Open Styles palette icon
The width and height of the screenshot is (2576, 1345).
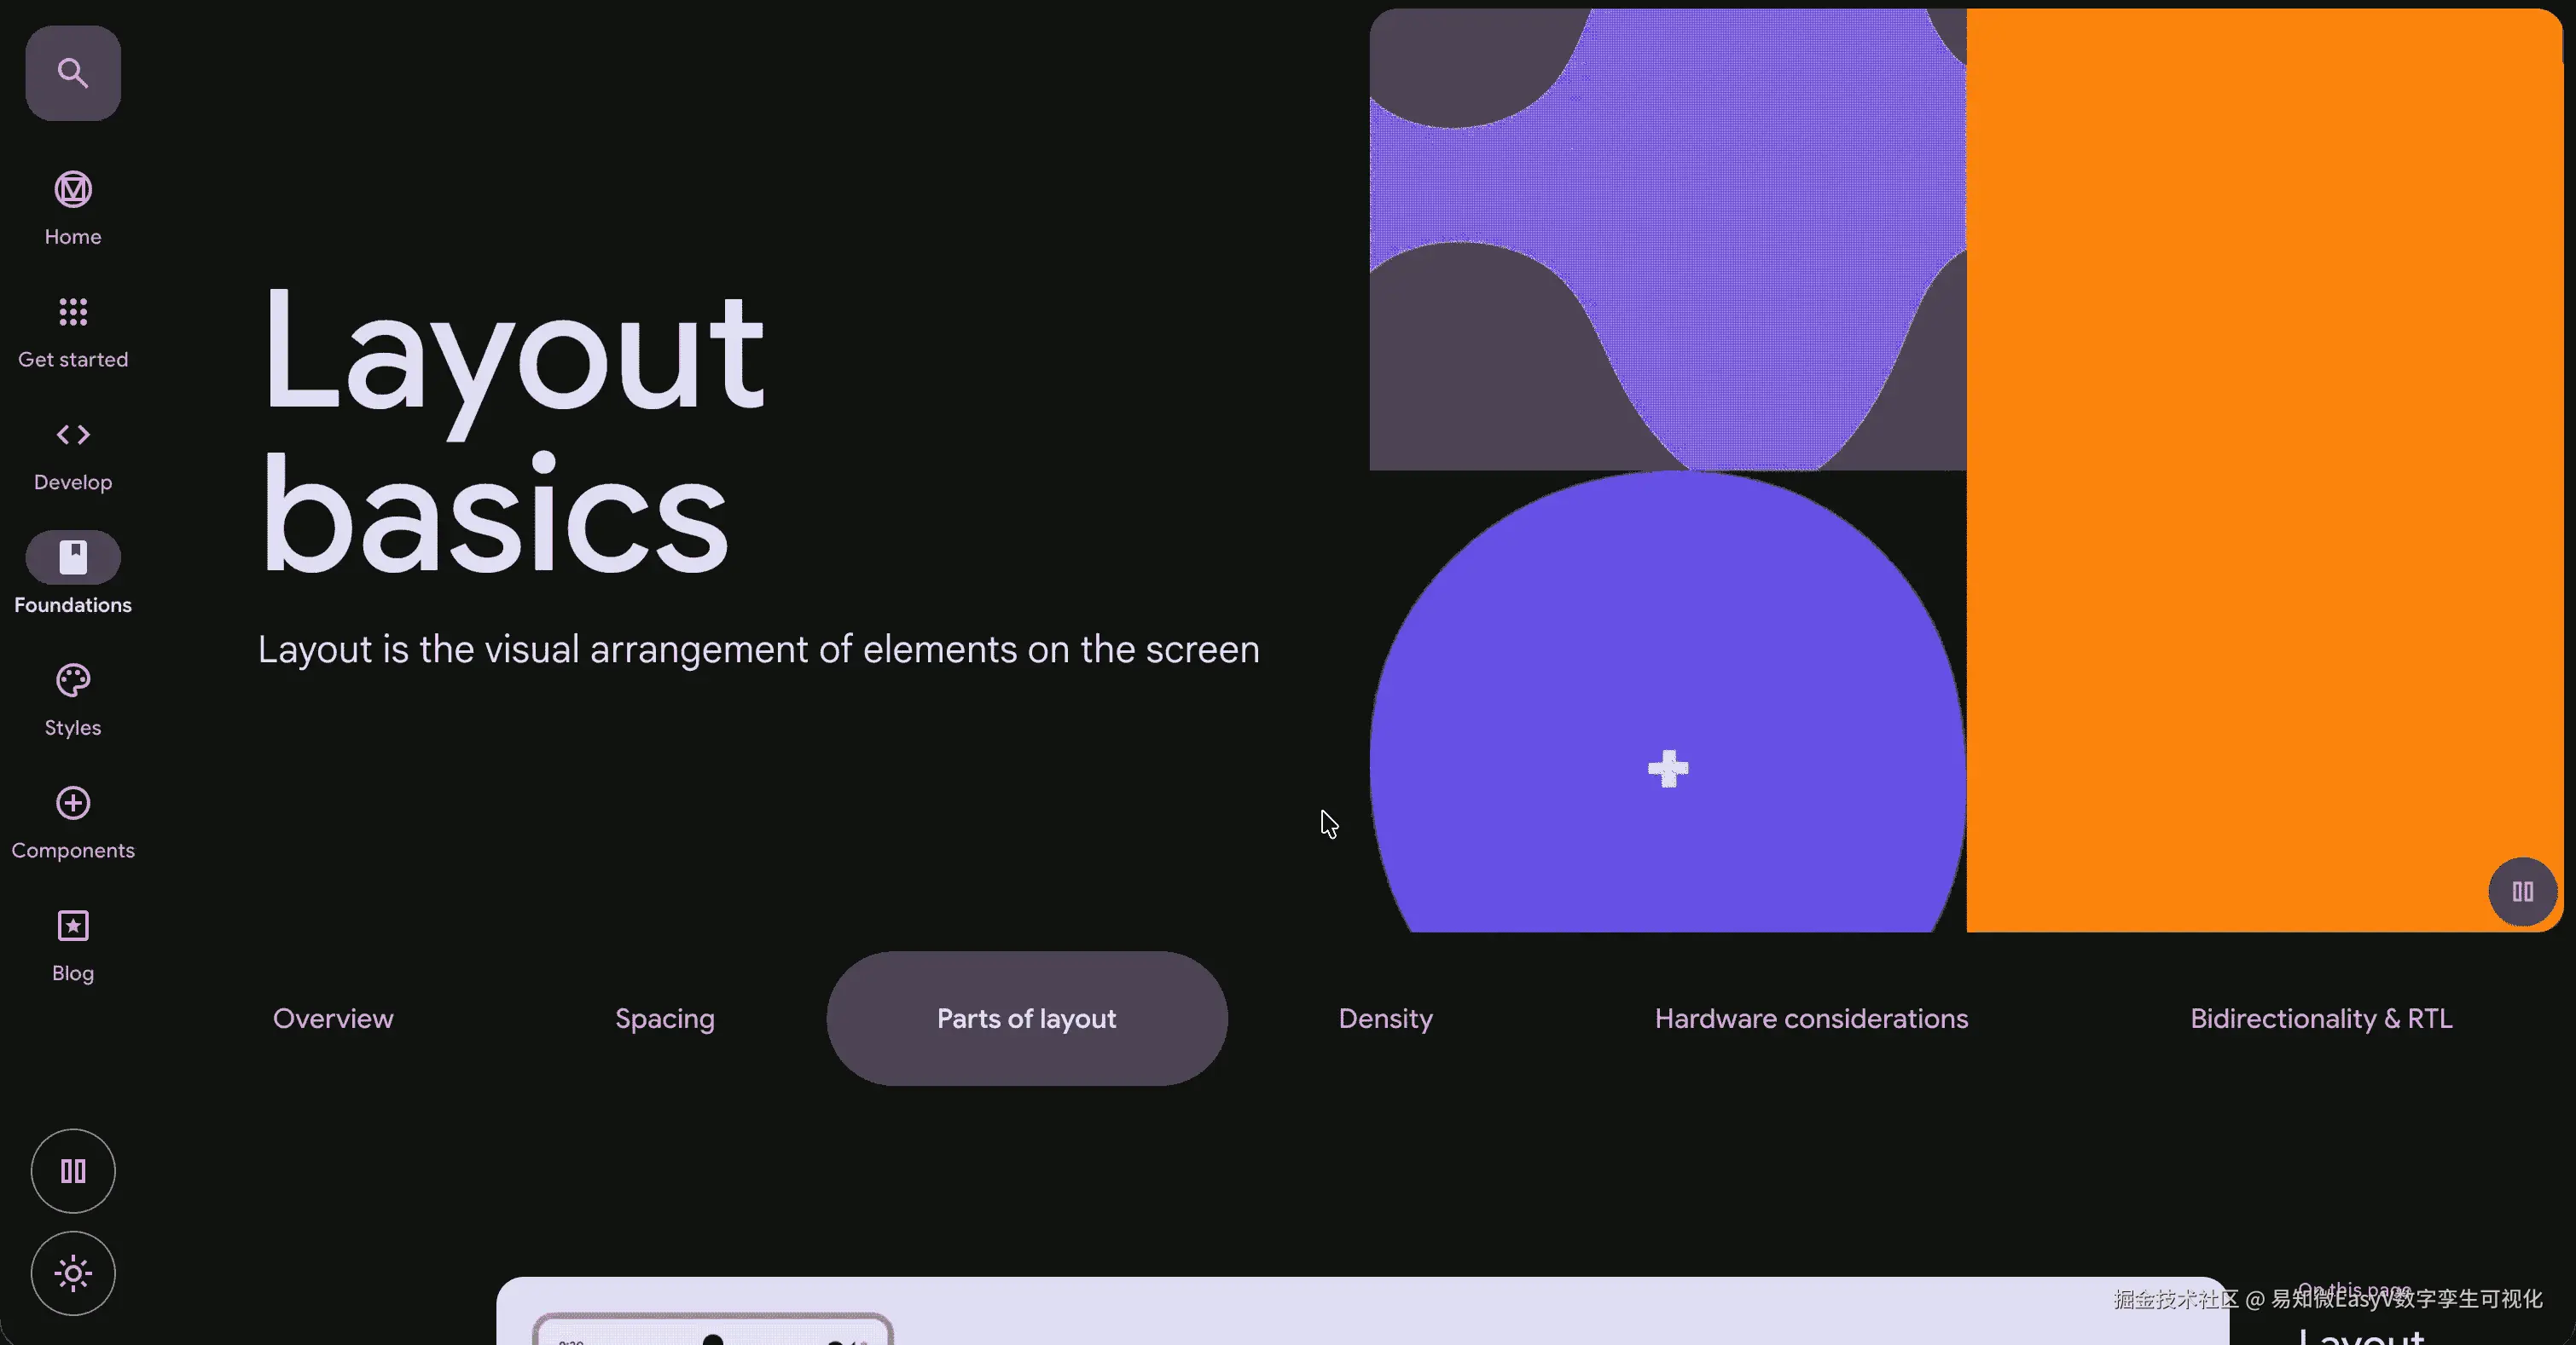coord(73,680)
